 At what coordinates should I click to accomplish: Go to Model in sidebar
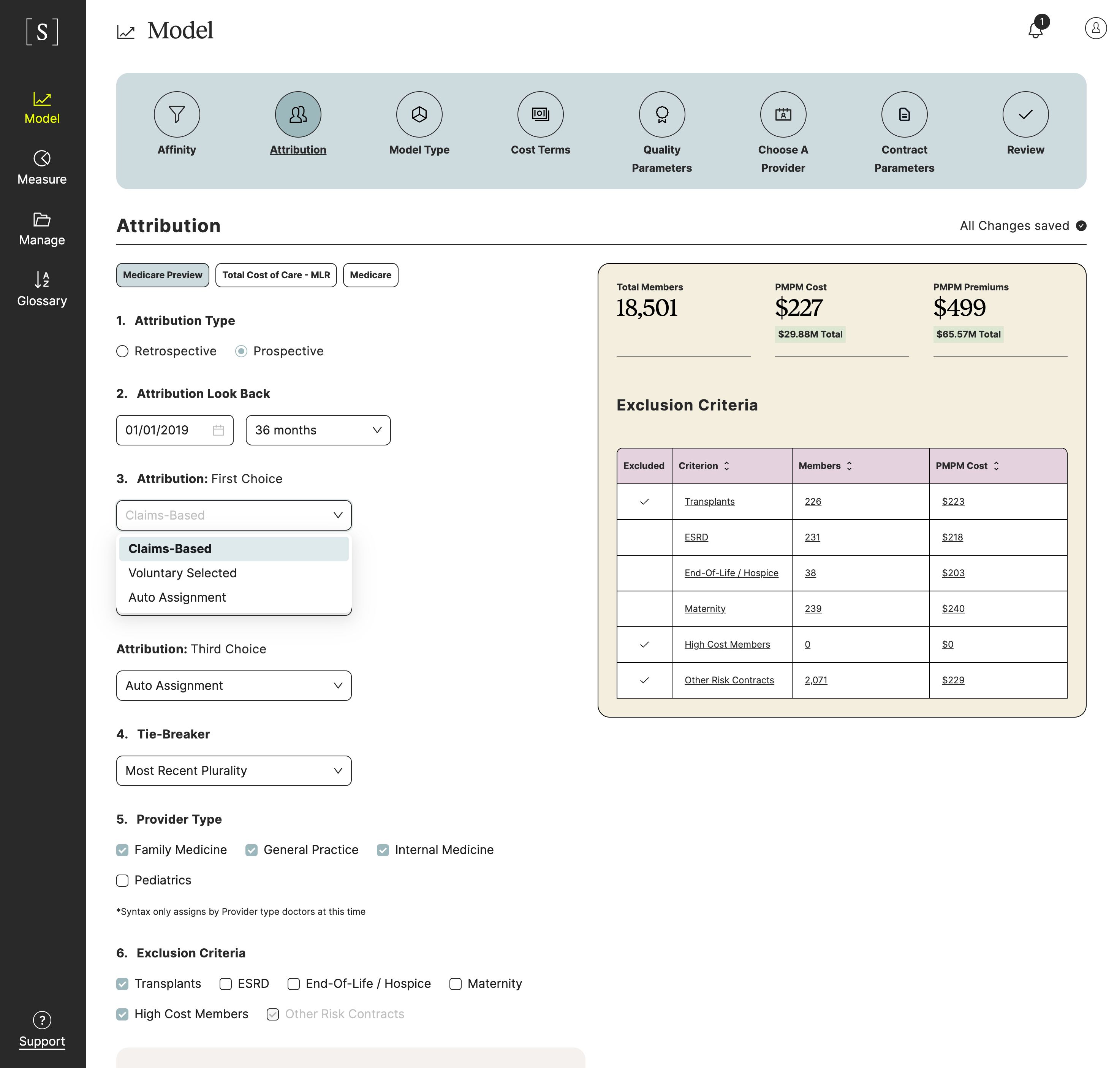(42, 108)
